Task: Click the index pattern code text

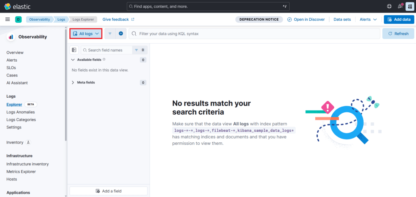Action: click(x=234, y=130)
